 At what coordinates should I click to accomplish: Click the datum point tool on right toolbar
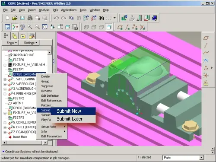[206, 68]
